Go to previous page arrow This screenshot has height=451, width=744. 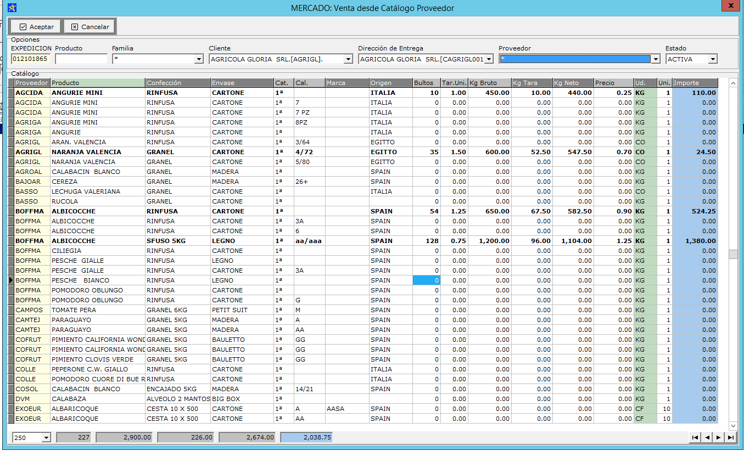[x=707, y=437]
